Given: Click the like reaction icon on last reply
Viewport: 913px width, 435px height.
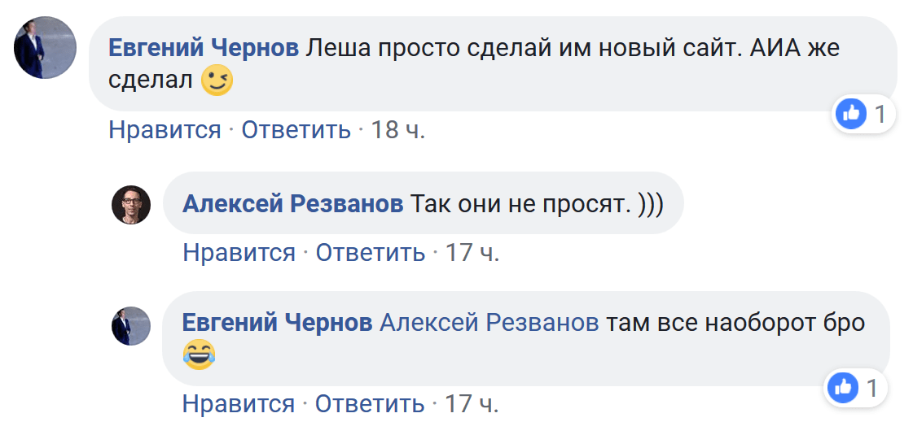Looking at the screenshot, I should (x=844, y=388).
